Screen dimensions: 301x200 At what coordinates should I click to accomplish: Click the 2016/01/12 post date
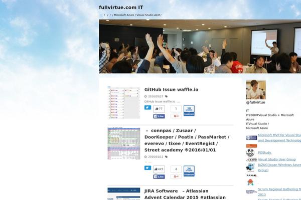click(x=156, y=156)
